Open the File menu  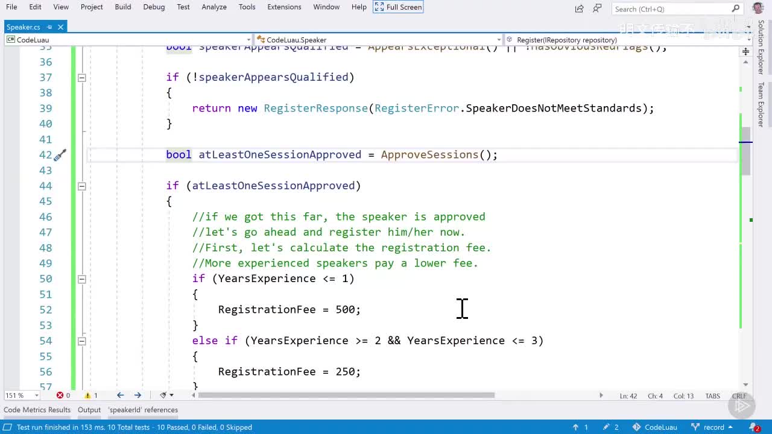tap(11, 7)
